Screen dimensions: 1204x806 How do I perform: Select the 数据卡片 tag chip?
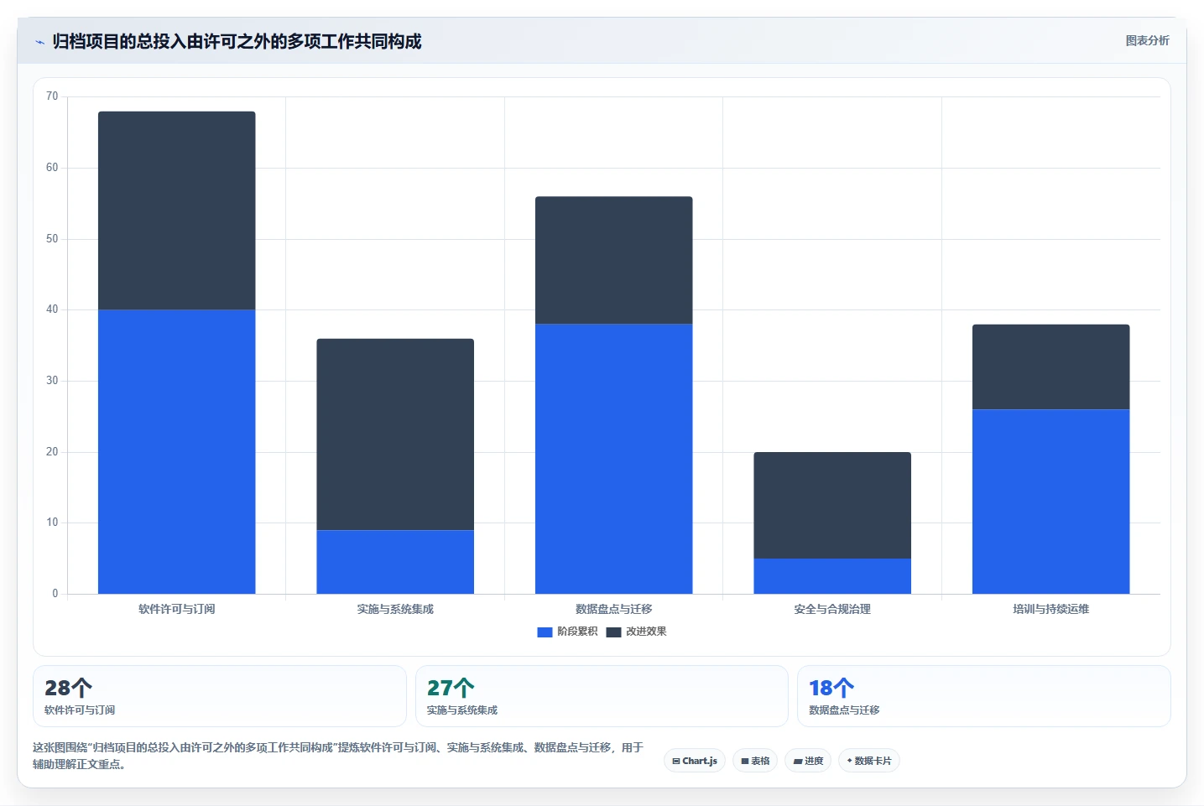pyautogui.click(x=869, y=761)
